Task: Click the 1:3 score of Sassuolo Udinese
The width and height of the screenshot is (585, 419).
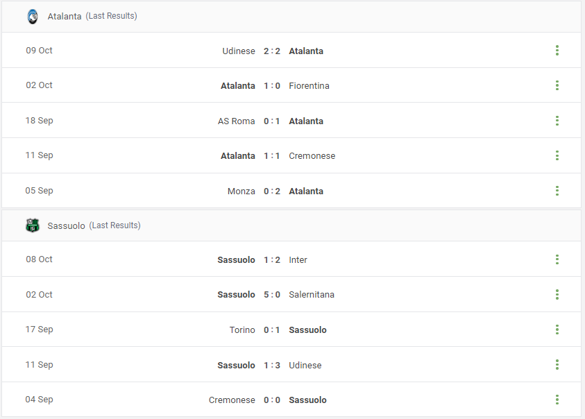Action: tap(272, 366)
